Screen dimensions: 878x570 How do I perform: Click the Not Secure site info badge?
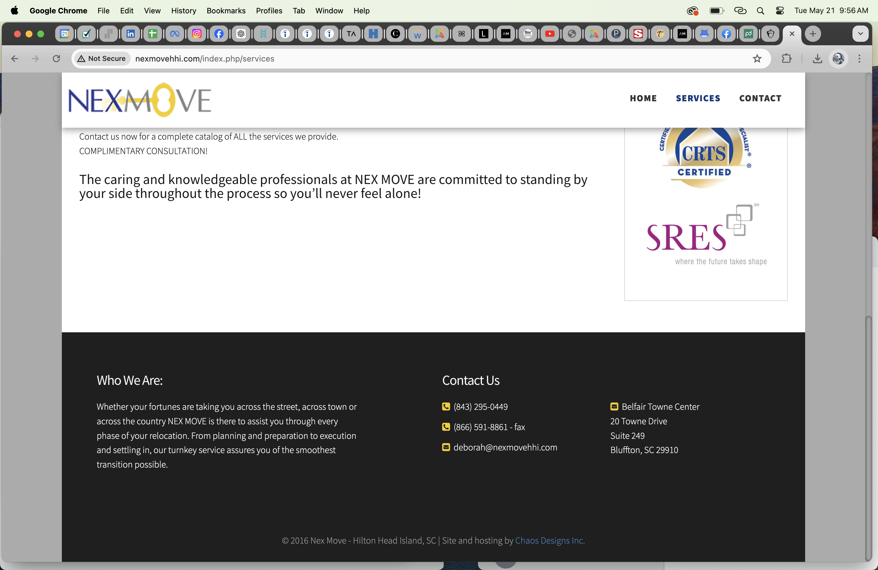point(101,59)
